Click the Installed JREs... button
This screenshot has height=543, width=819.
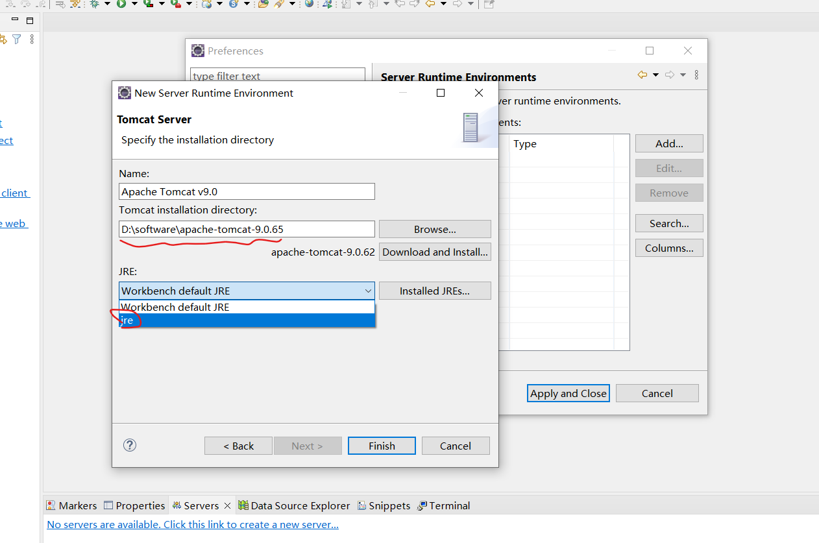pyautogui.click(x=435, y=291)
